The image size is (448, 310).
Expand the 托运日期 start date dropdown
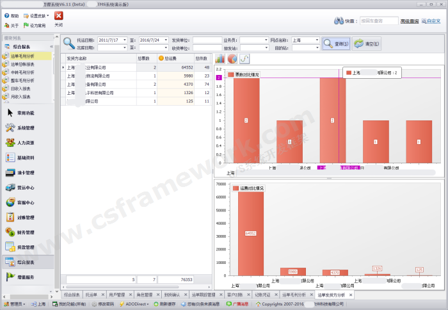point(124,40)
